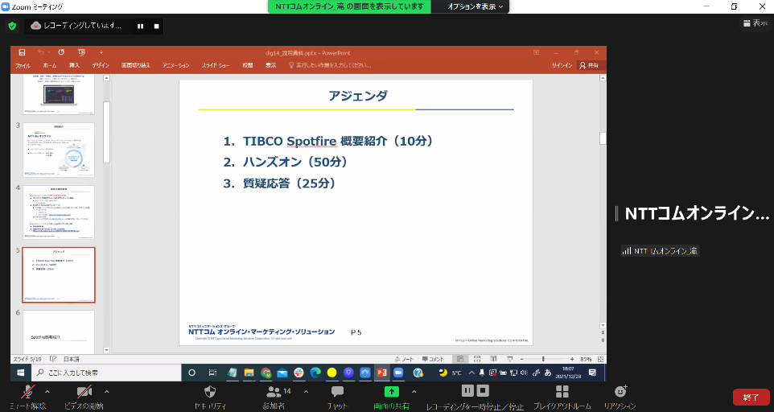Open PowerPoint ribbon display options icon
This screenshot has height=412, width=774.
(536, 52)
